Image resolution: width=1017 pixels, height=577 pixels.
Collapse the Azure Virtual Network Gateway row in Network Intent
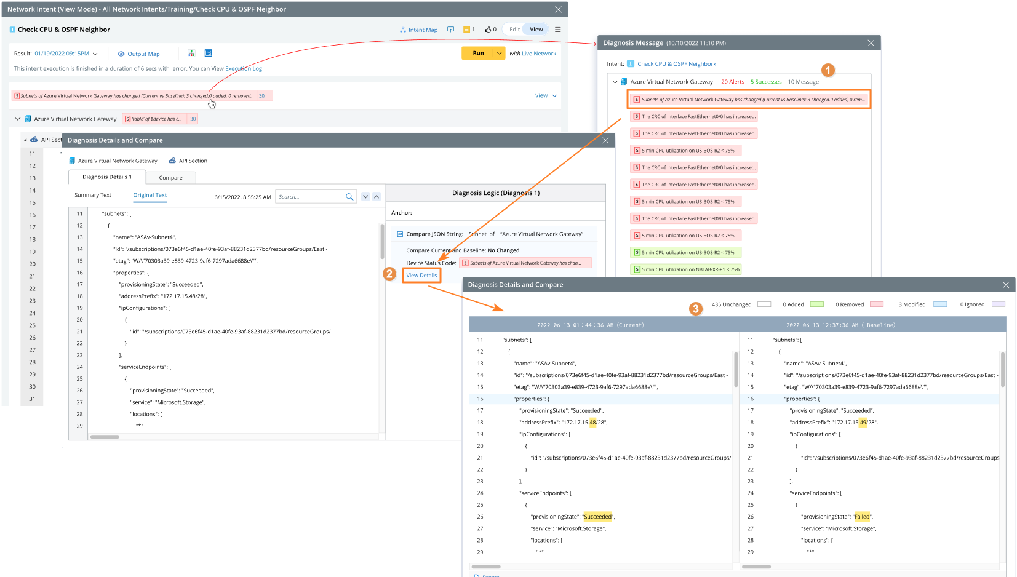coord(17,119)
